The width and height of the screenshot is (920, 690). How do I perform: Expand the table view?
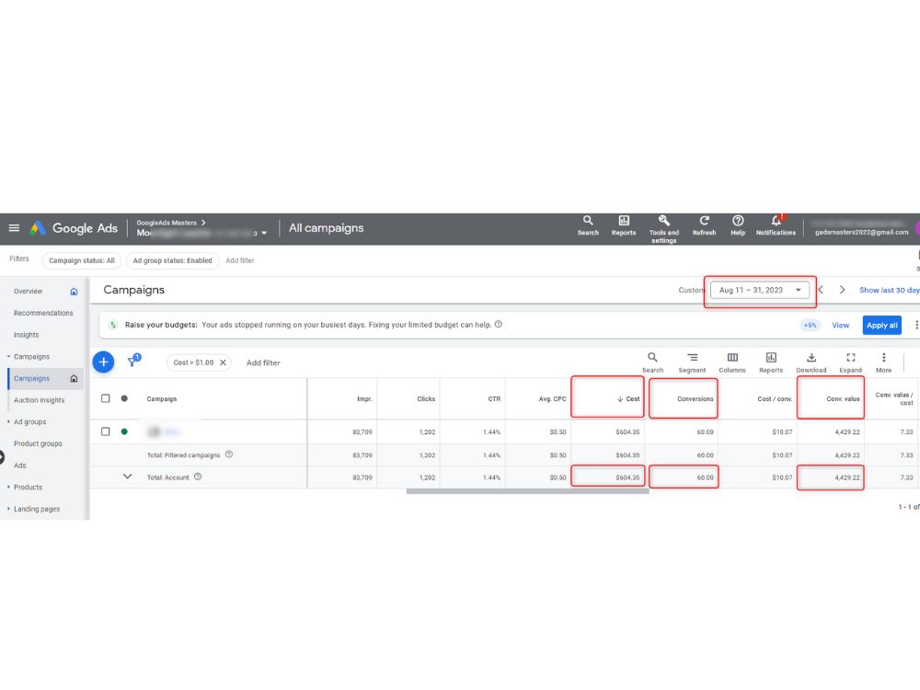coord(851,362)
